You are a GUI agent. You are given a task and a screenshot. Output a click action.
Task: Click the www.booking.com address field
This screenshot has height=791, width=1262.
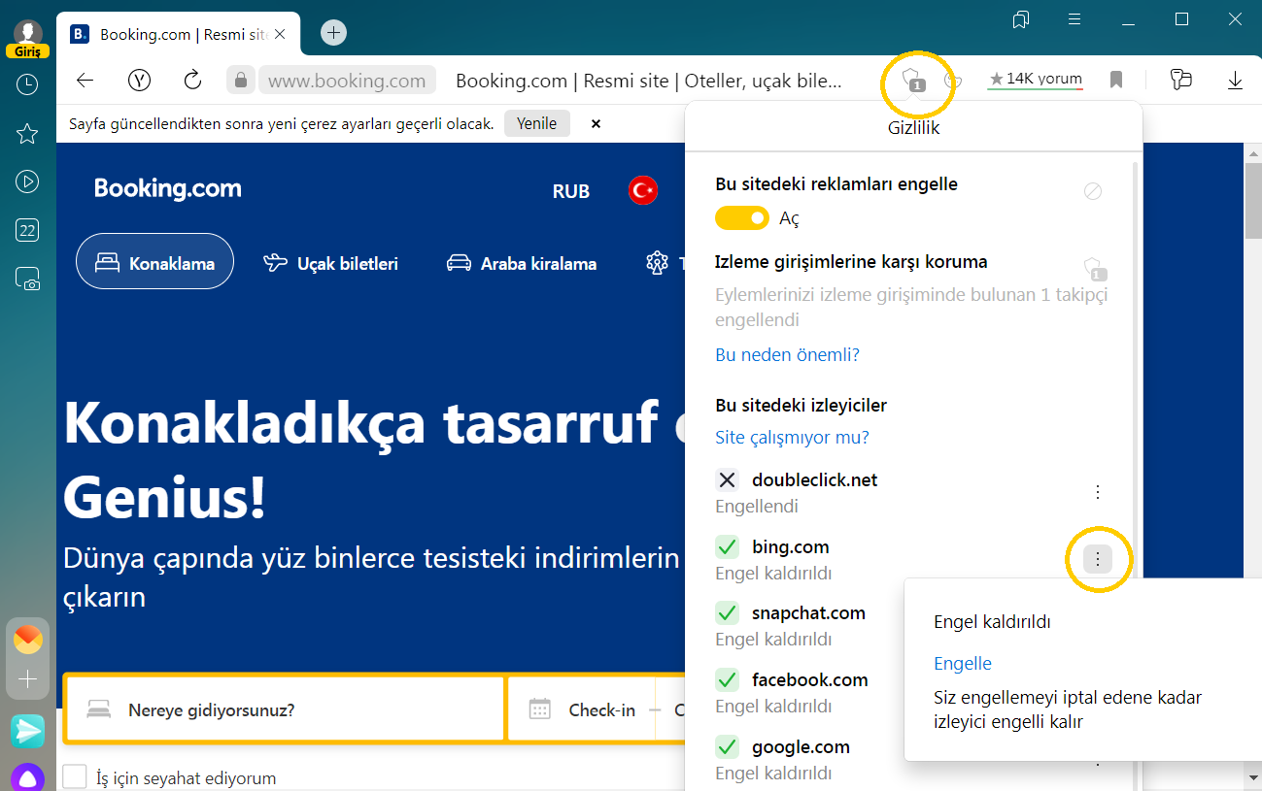click(347, 81)
